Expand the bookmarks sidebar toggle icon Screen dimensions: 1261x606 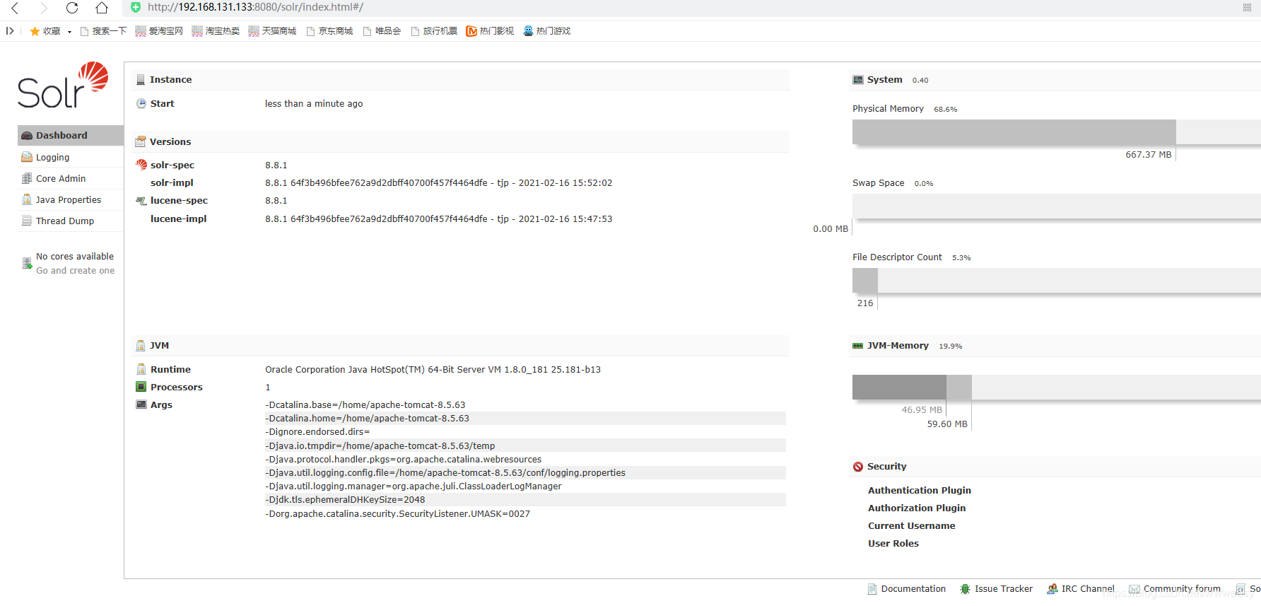point(10,31)
